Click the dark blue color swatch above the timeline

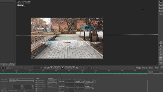pyautogui.click(x=6, y=68)
